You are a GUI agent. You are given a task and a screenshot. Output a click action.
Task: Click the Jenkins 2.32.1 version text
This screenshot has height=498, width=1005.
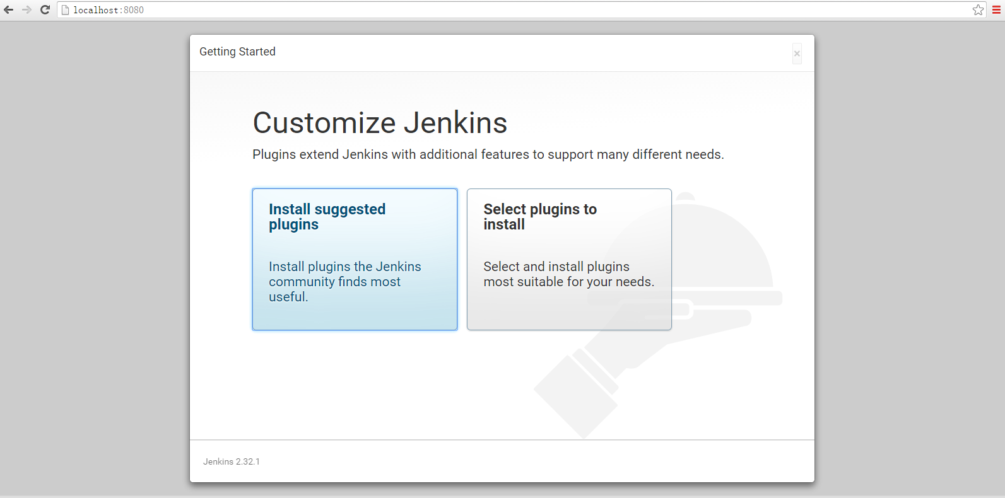point(232,461)
